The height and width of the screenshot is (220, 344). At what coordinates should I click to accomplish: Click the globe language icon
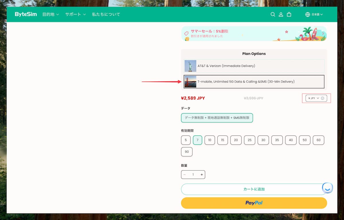click(308, 14)
